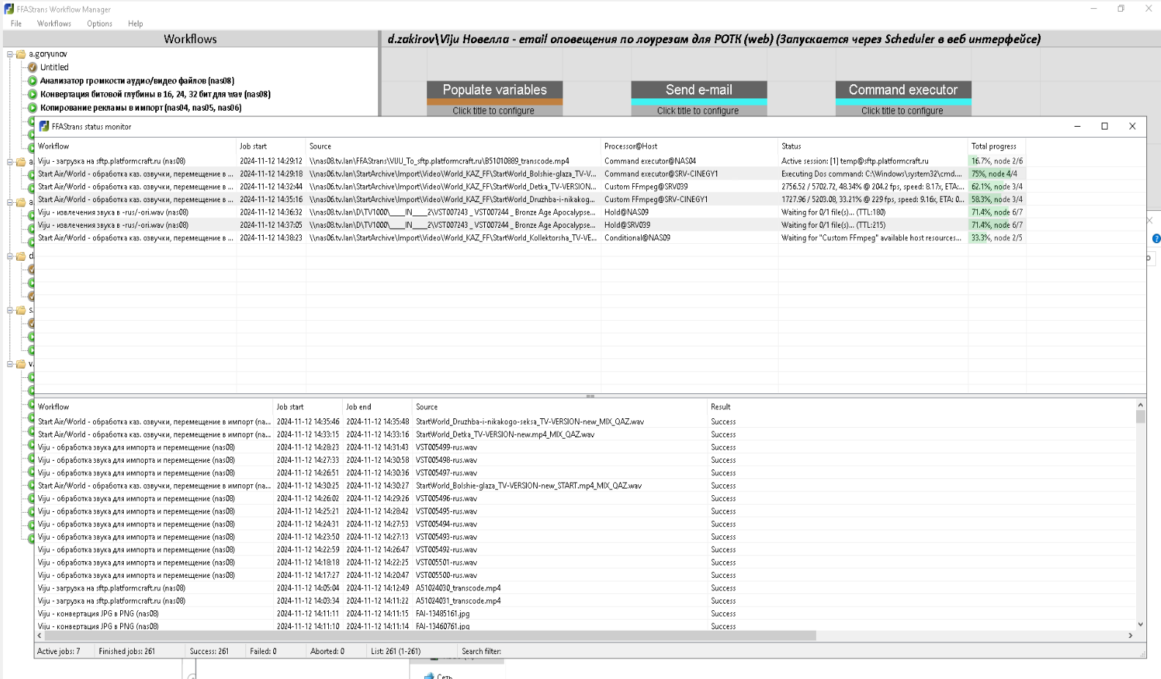Click the FFAStrans Workflow Manager title bar logo

(x=9, y=9)
